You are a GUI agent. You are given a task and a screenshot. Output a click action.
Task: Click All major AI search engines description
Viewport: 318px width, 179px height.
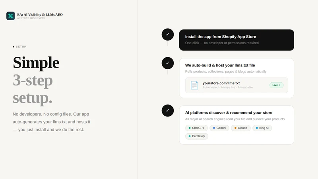click(235, 119)
